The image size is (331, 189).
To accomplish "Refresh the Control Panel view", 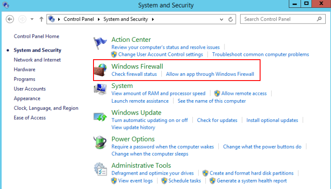I will pyautogui.click(x=231, y=19).
